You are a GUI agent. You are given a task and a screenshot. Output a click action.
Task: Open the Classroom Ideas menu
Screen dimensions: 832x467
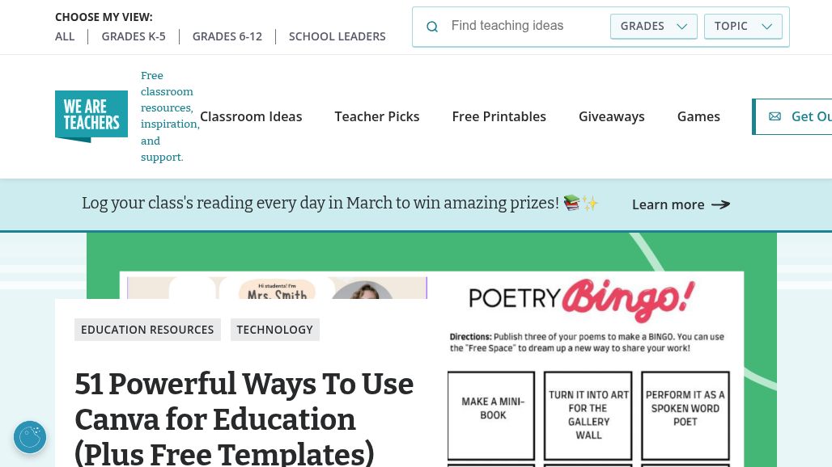click(251, 116)
